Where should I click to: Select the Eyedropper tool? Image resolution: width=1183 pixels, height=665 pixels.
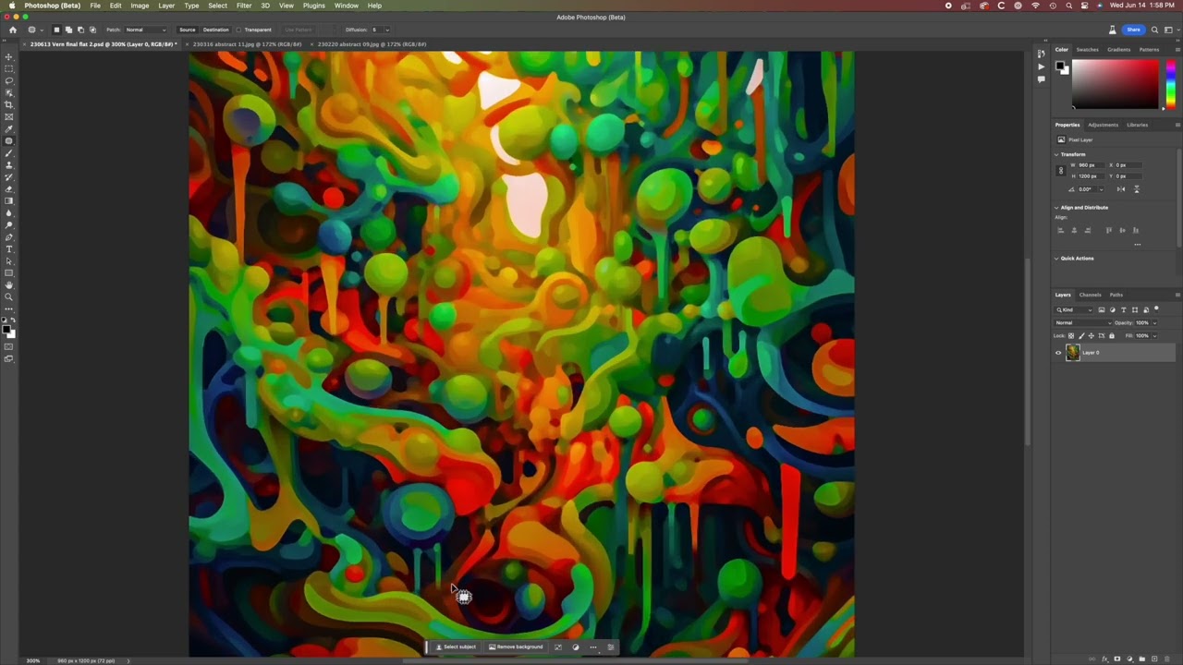[x=9, y=129]
